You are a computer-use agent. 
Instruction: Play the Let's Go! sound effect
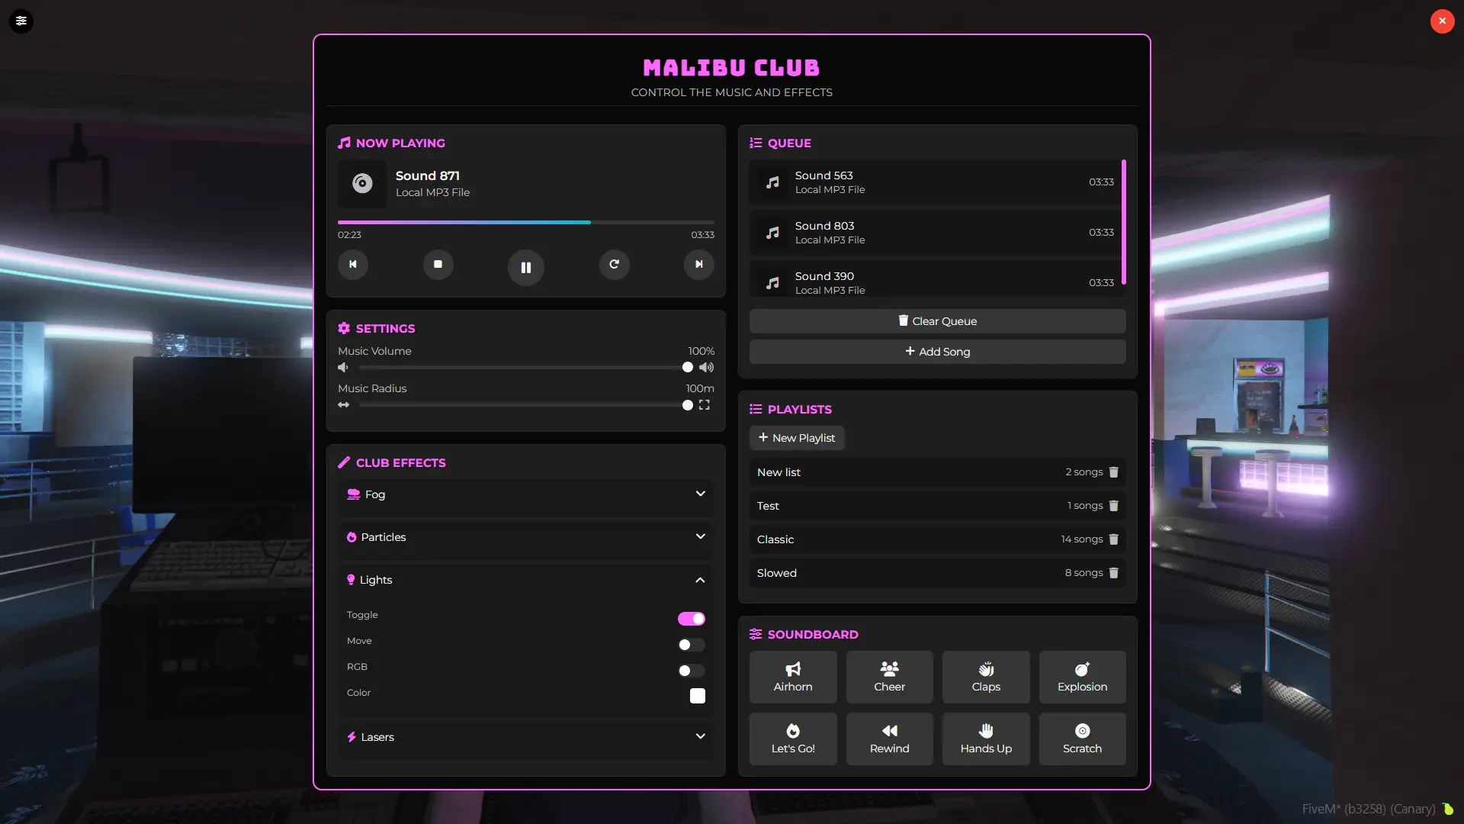pos(793,739)
